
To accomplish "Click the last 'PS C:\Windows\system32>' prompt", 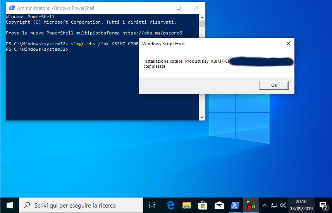I will coord(37,49).
